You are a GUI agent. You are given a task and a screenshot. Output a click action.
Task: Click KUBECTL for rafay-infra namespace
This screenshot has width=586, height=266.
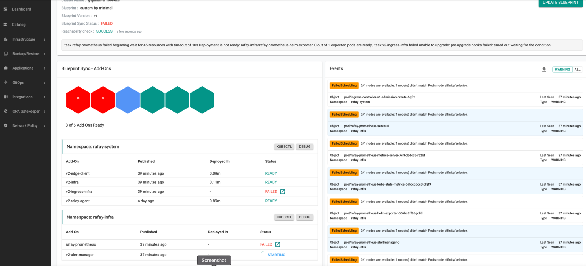pyautogui.click(x=284, y=217)
